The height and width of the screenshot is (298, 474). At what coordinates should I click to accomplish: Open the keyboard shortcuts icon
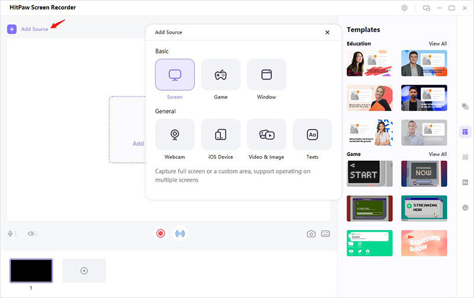tap(325, 234)
